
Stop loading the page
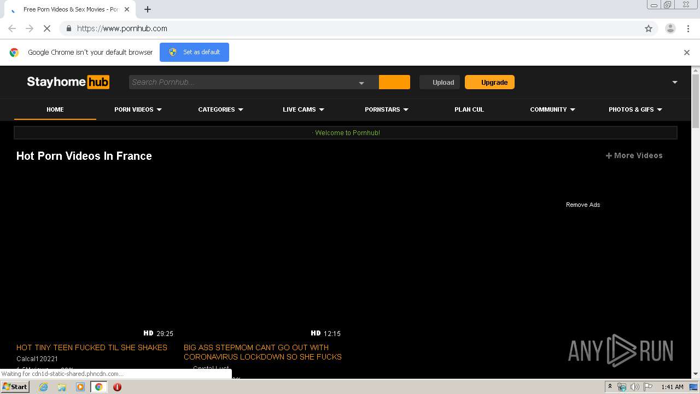tap(47, 28)
